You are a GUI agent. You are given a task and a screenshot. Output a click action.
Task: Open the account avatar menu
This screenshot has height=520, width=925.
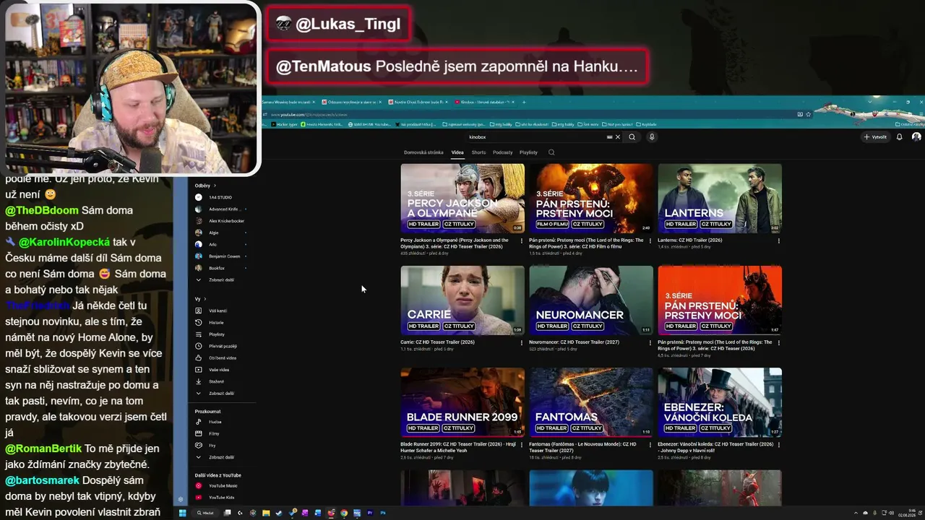pyautogui.click(x=916, y=137)
